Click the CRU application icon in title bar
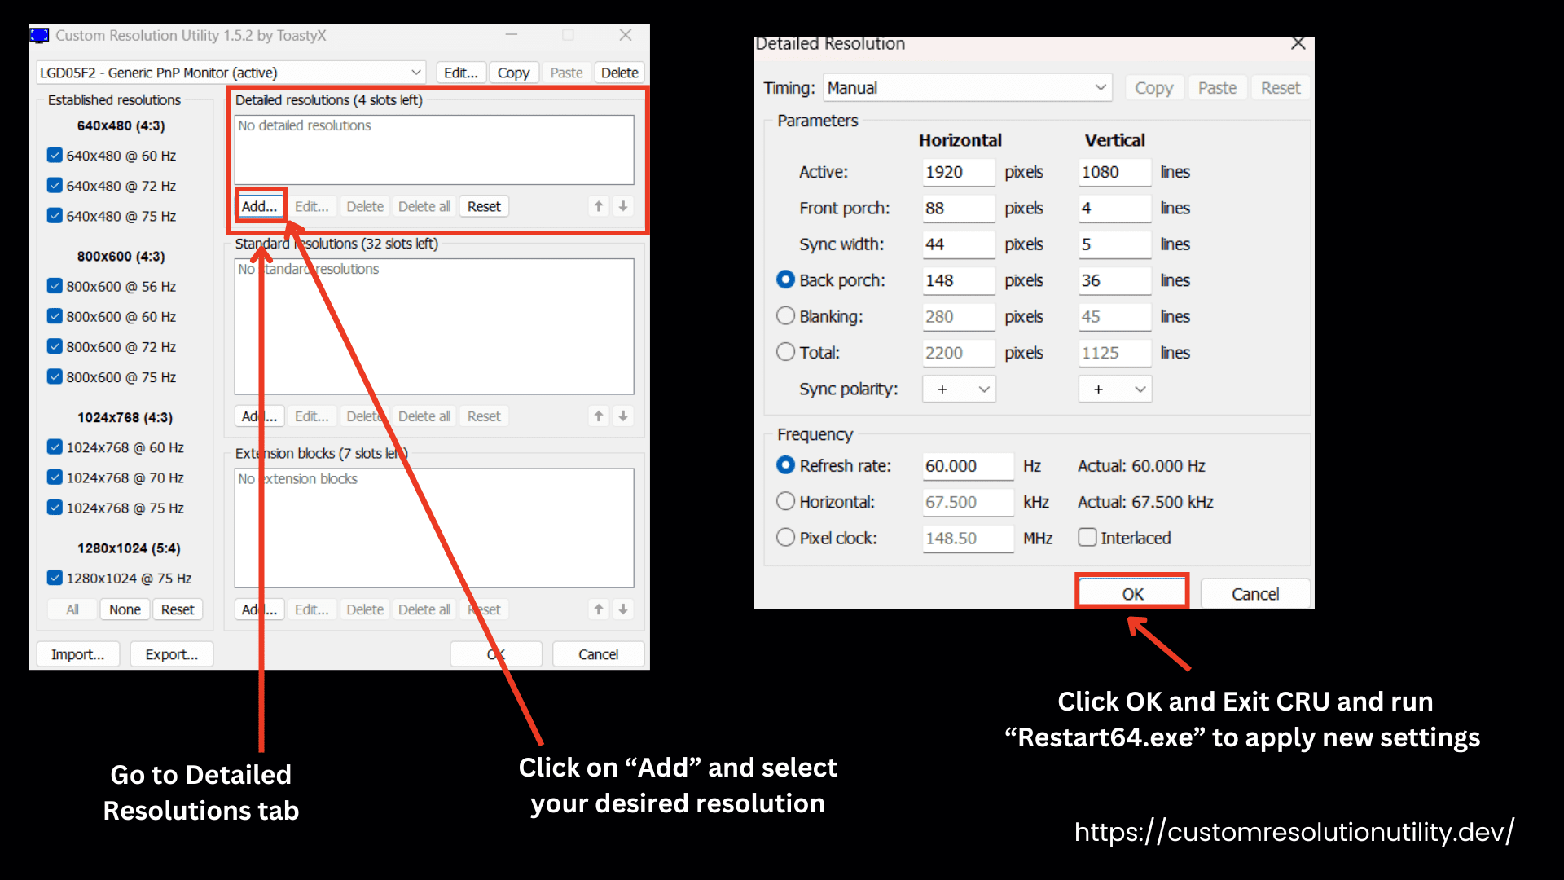1564x880 pixels. tap(39, 35)
